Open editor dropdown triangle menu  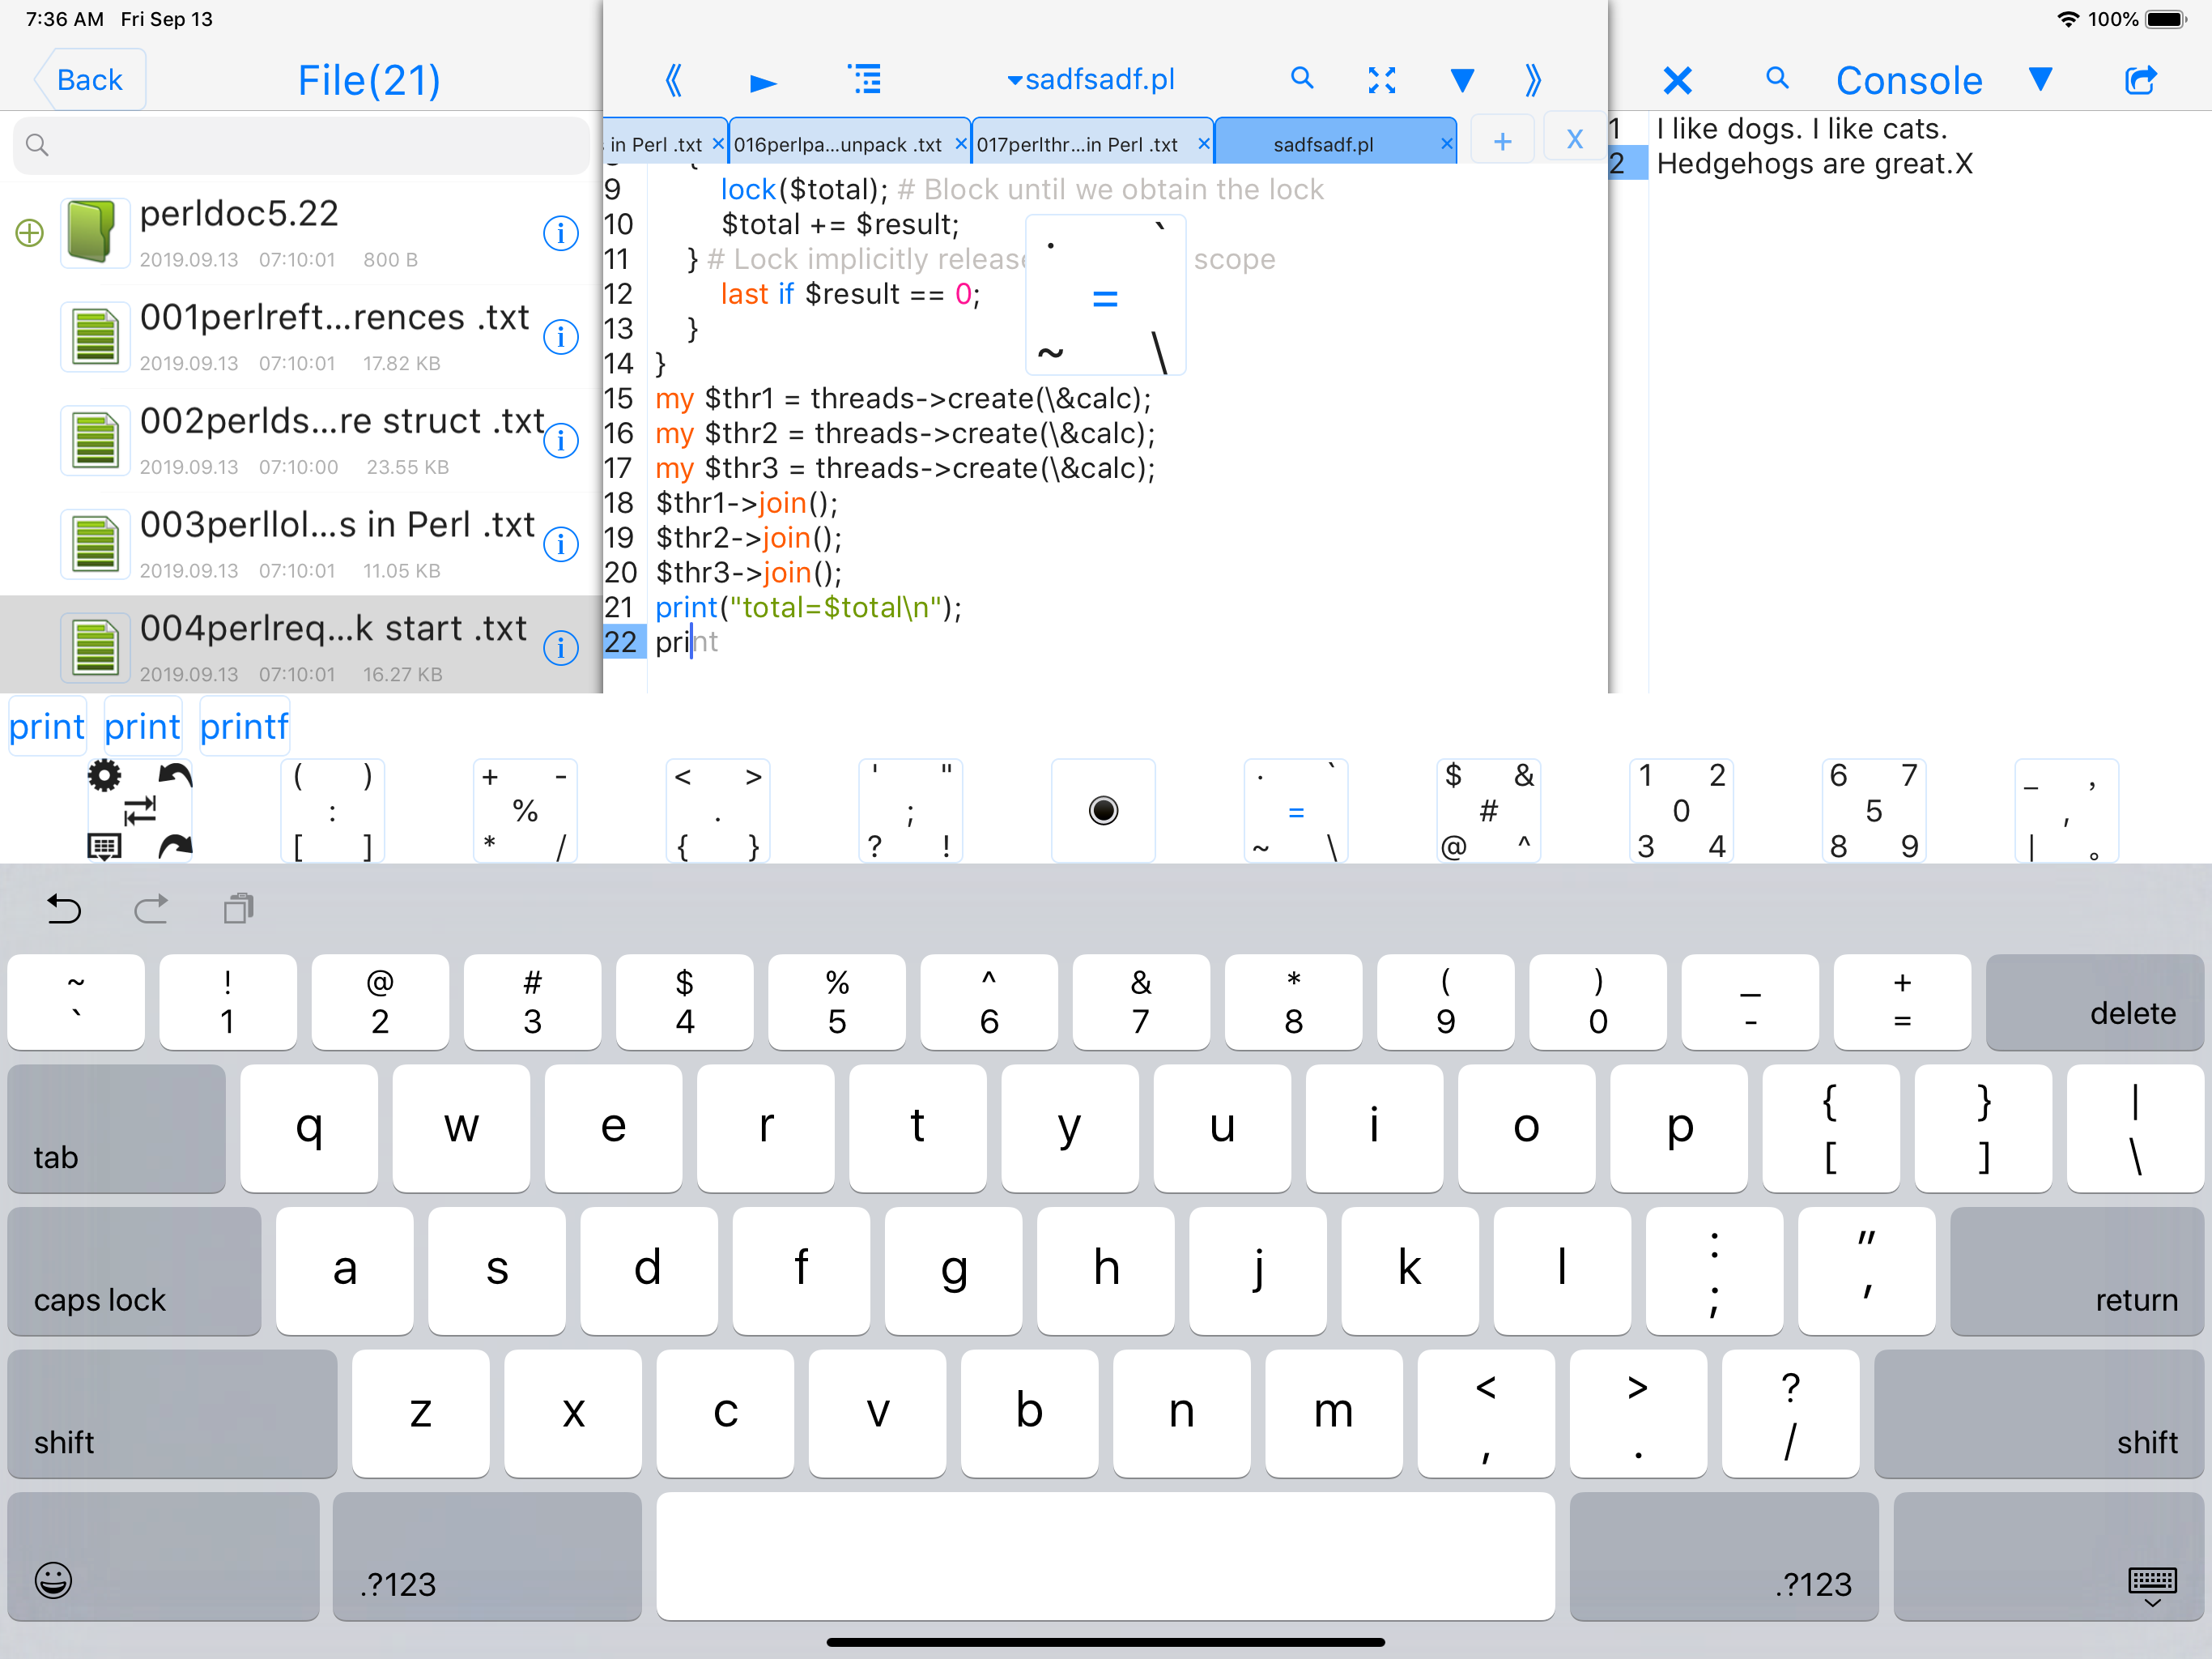click(x=1462, y=80)
